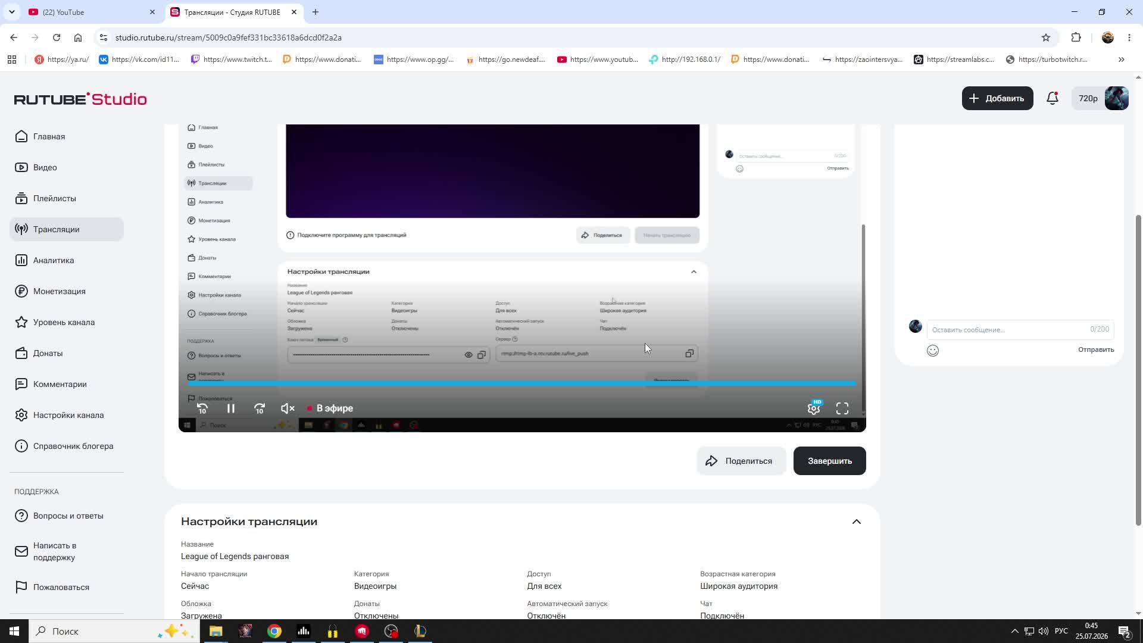Open Видео in the sidebar

[x=67, y=167]
